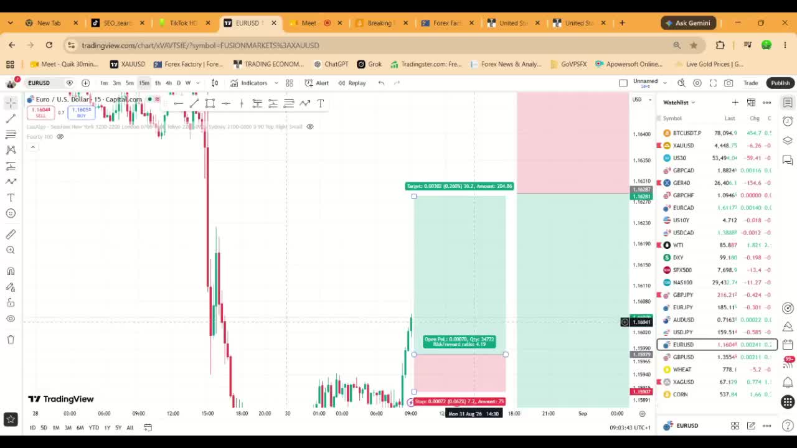
Task: Open the patterns drawing tools
Action: (11, 150)
